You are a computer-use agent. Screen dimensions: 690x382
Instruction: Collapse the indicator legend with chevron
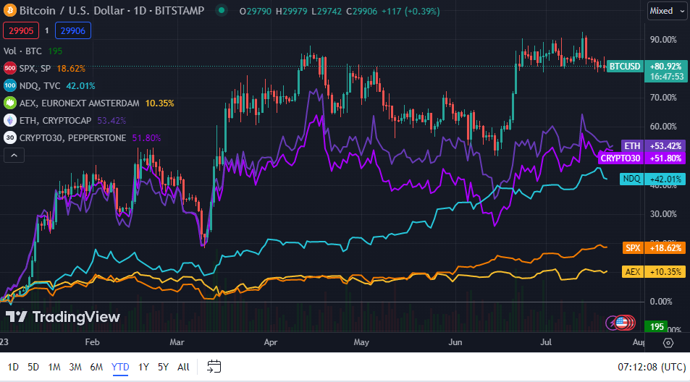pyautogui.click(x=14, y=155)
